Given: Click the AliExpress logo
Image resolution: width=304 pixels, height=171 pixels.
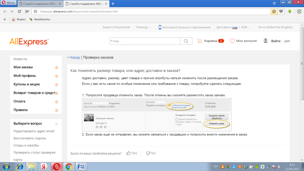Looking at the screenshot, I should pos(29,42).
